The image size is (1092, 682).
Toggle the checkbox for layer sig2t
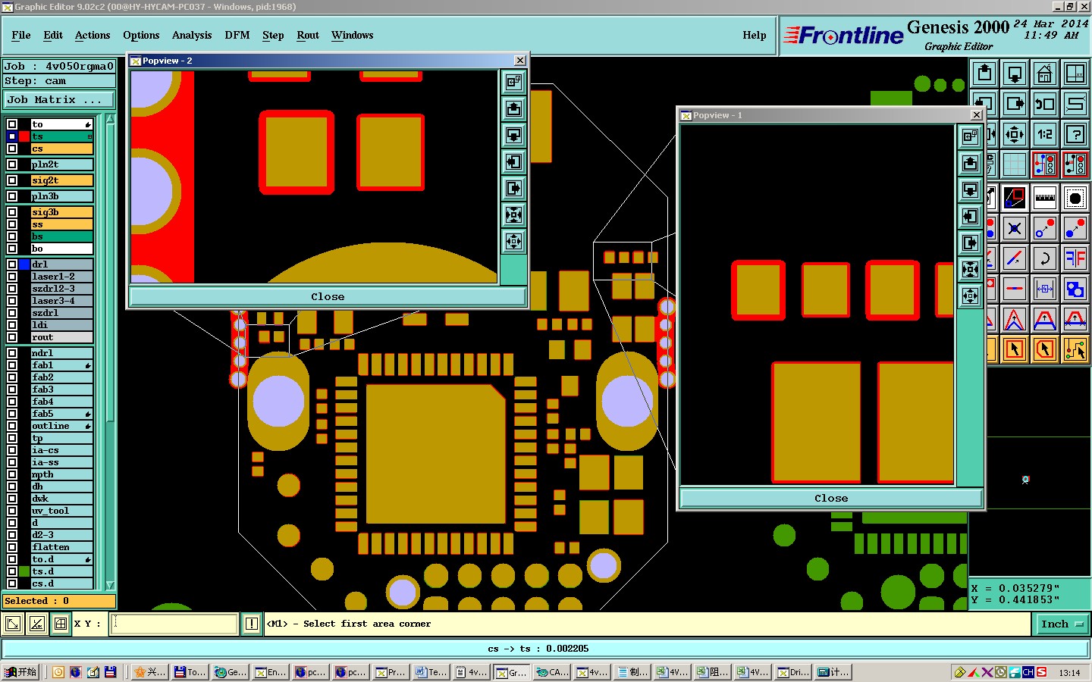point(12,180)
